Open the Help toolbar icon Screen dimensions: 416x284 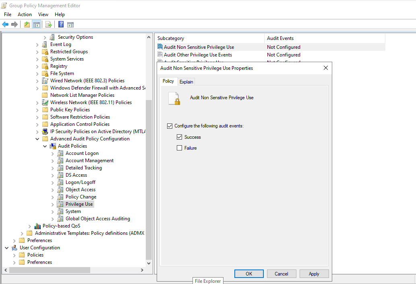pos(61,25)
